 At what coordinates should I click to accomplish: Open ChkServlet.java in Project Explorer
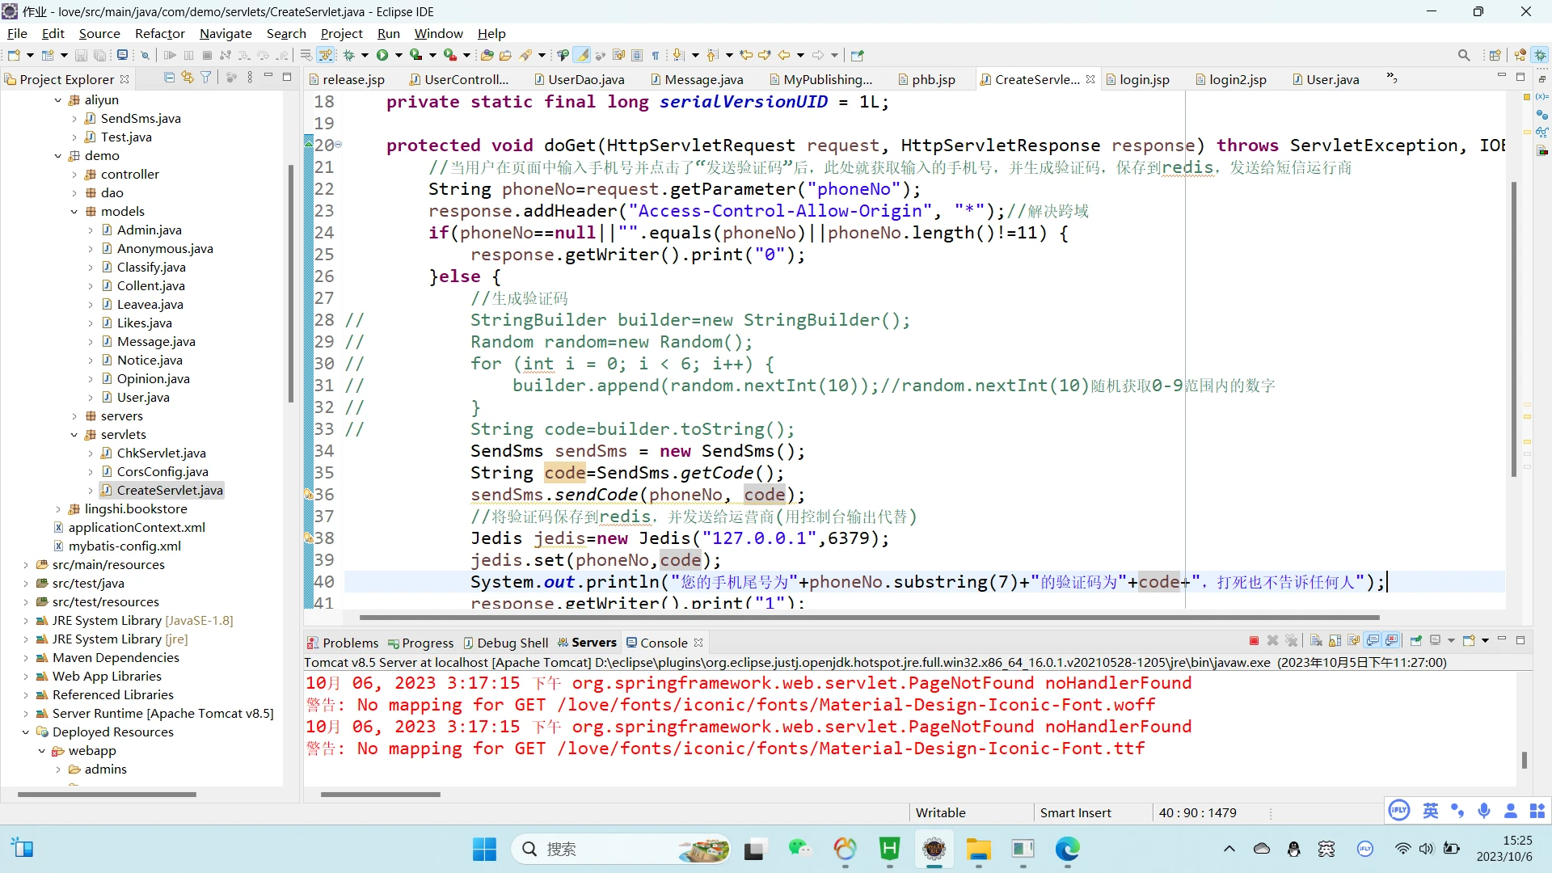(161, 453)
